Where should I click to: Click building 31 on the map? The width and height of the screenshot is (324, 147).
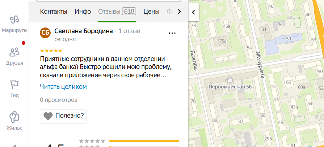(264, 29)
